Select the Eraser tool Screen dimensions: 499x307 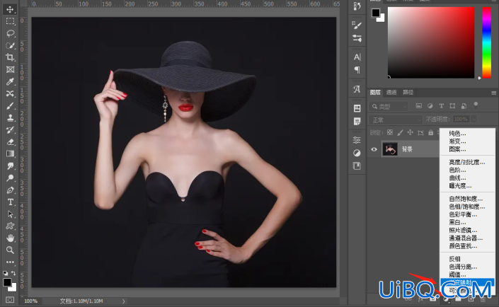tap(10, 142)
